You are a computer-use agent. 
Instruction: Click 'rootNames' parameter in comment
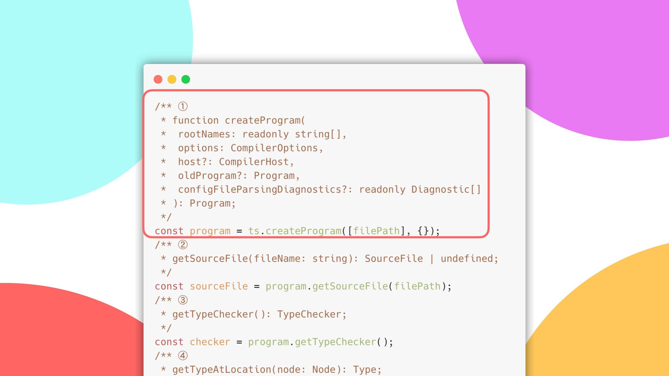point(204,134)
